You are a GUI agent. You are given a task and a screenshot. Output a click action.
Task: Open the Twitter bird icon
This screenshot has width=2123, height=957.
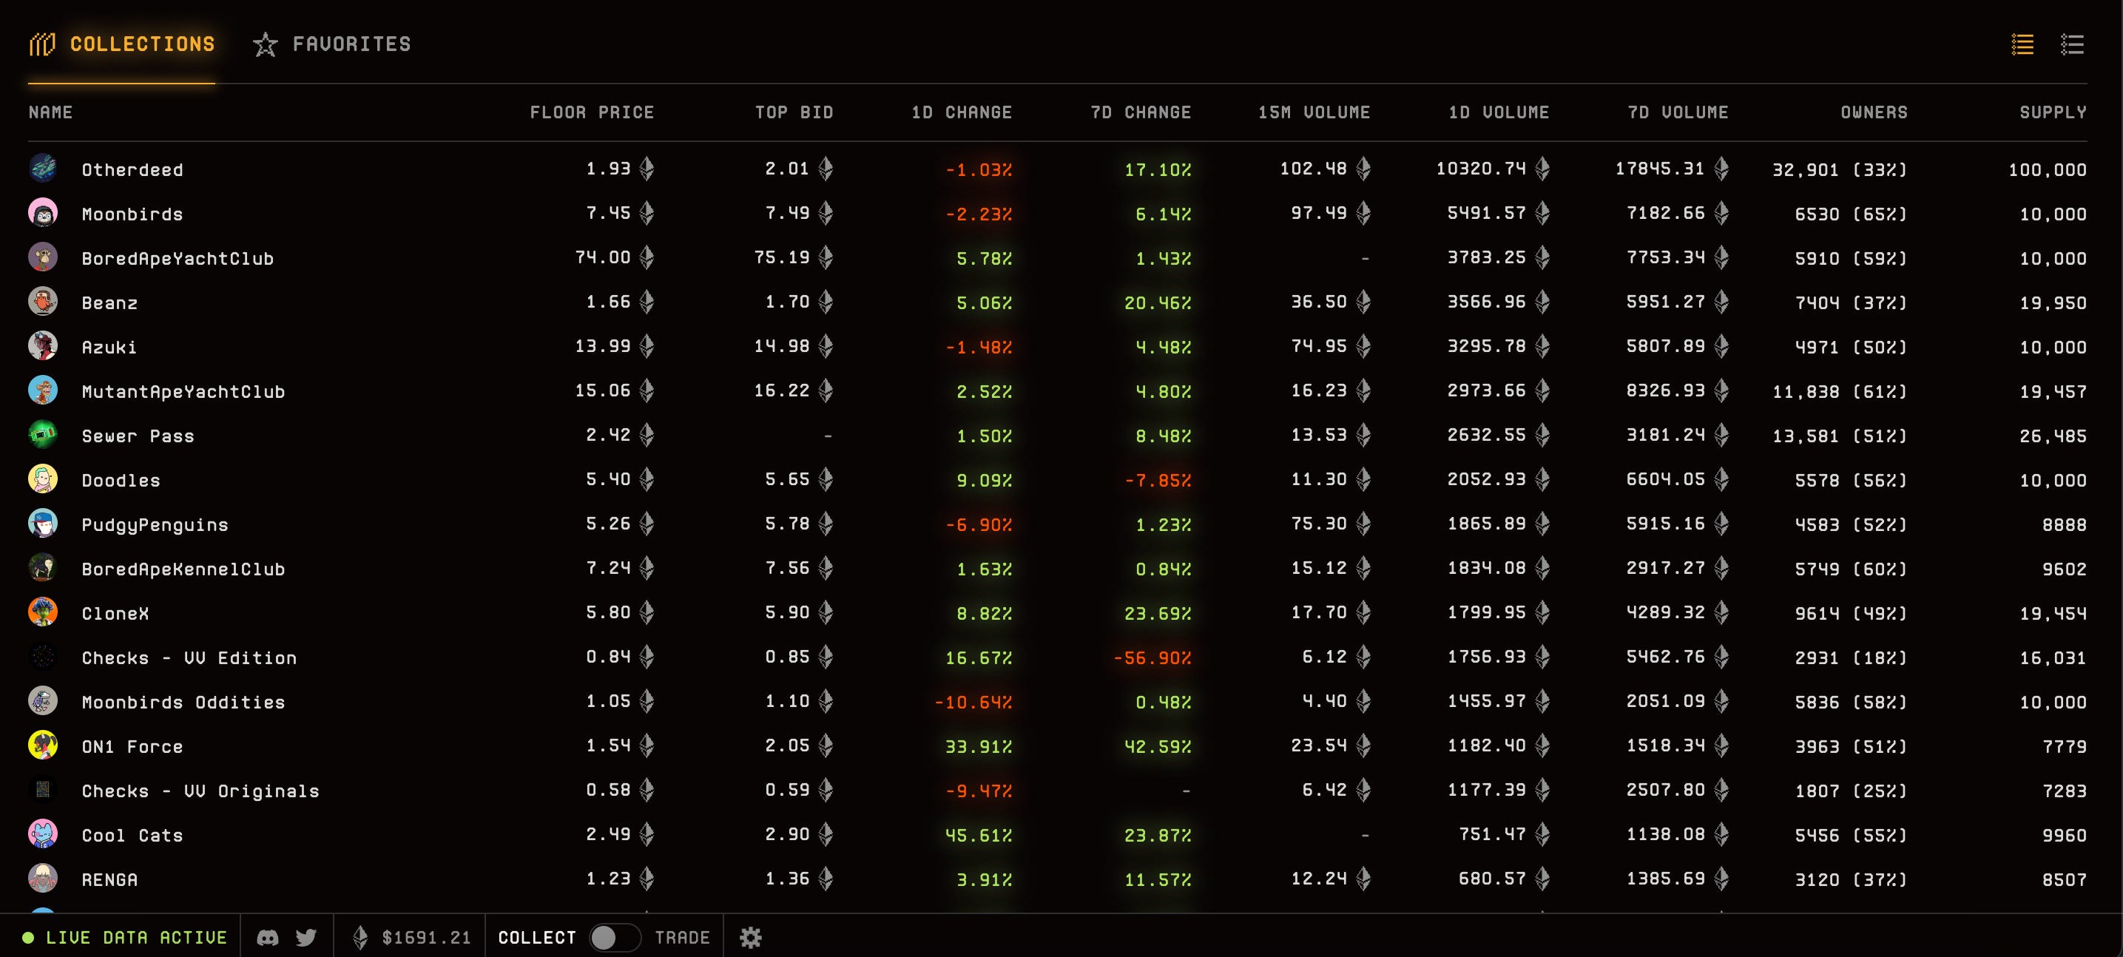click(306, 937)
